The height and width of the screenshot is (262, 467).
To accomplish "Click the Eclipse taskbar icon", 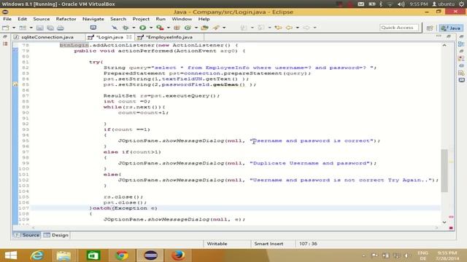I will click(150, 255).
